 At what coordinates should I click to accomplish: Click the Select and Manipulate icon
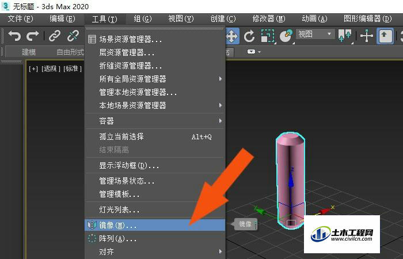367,36
